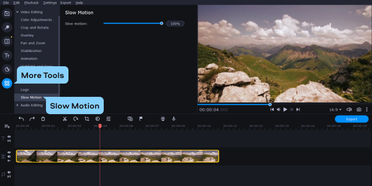This screenshot has height=186, width=372.
Task: Mute the audio track
Action: pos(9,172)
